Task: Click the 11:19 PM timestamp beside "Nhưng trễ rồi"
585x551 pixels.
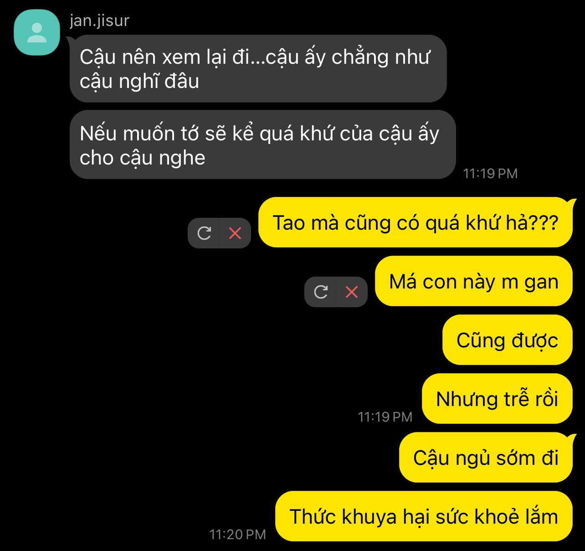Action: click(x=385, y=417)
